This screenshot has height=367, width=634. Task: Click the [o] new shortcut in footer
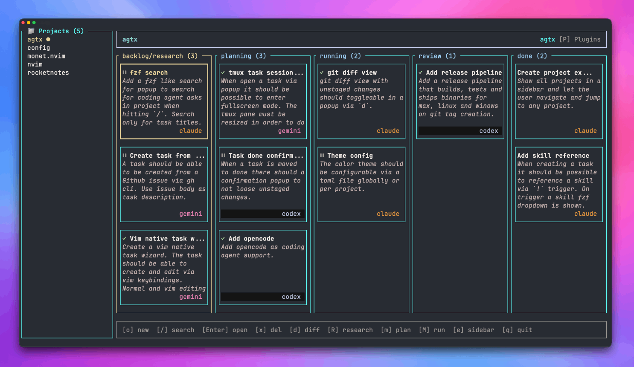point(136,330)
